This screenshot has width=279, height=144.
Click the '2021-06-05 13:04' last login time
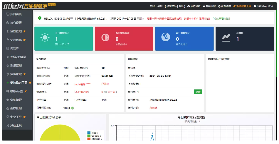click(x=160, y=76)
